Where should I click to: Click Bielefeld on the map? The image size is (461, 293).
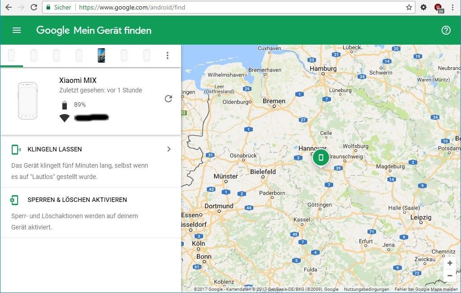(x=263, y=172)
